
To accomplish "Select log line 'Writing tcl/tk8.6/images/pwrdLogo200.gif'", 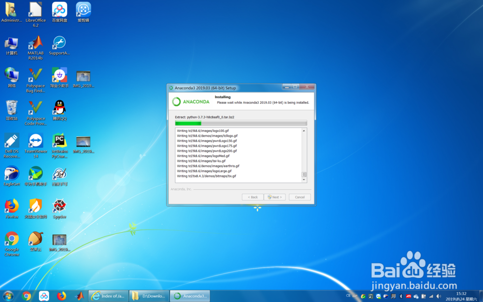I will 207,151.
